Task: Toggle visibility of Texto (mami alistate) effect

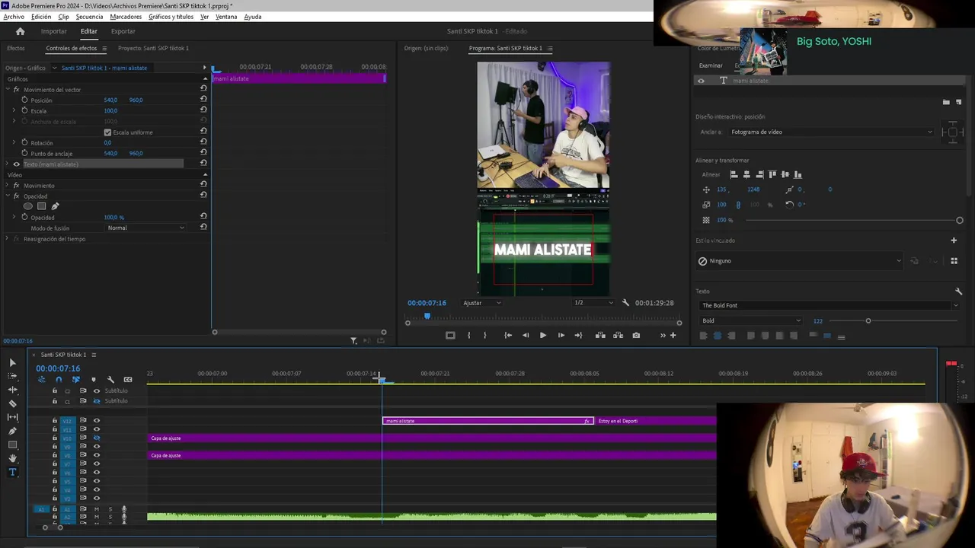Action: pos(17,164)
